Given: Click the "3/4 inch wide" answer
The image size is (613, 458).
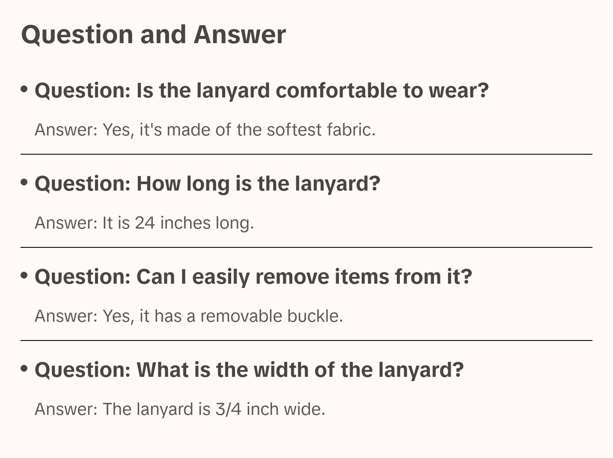Looking at the screenshot, I should click(x=180, y=409).
